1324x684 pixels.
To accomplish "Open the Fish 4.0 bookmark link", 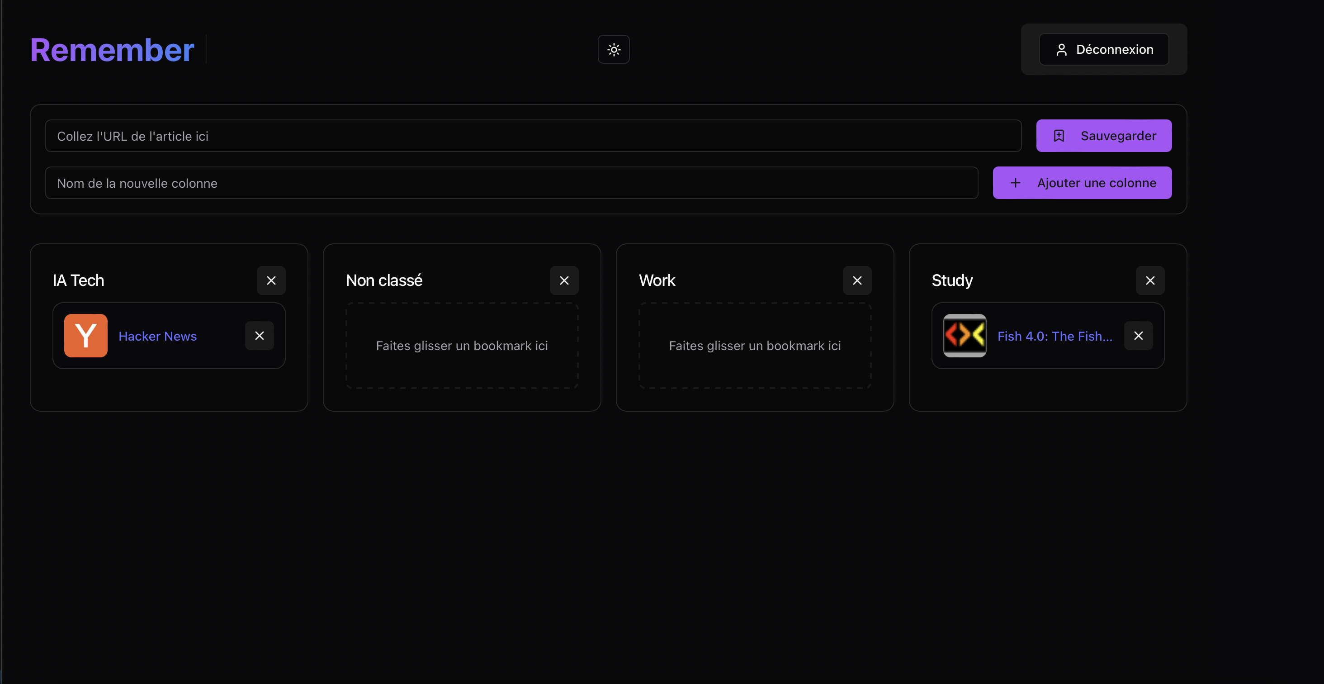I will click(1054, 336).
